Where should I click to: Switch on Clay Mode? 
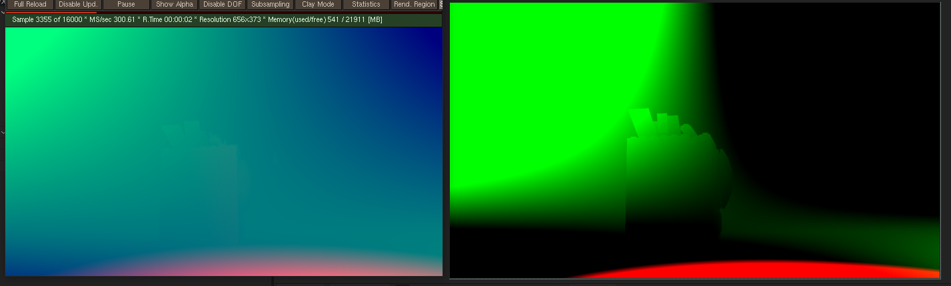click(x=318, y=5)
